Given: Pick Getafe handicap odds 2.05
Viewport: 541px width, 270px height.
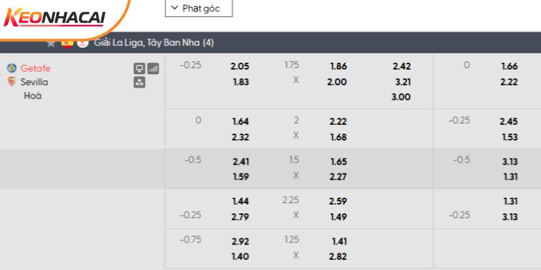Looking at the screenshot, I should point(240,66).
